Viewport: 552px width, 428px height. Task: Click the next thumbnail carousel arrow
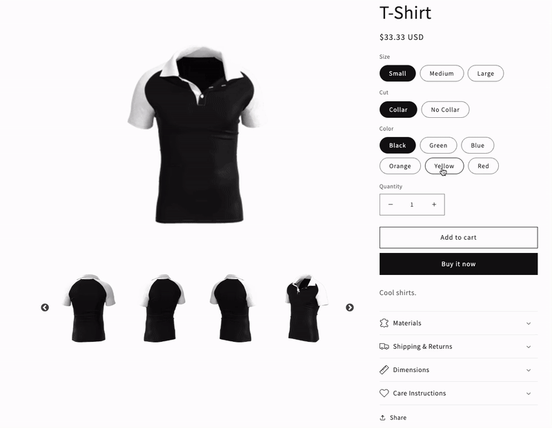(350, 307)
